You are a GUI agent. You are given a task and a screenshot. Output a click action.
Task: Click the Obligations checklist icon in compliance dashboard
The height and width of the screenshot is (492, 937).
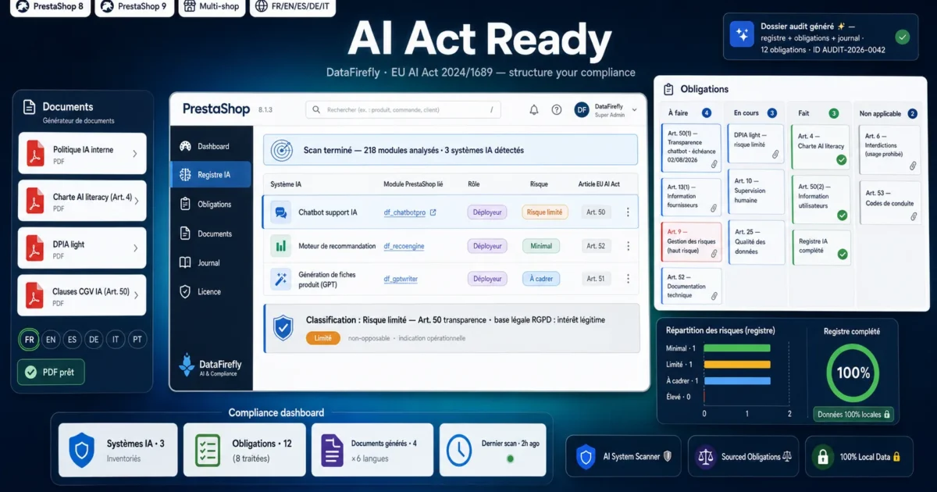208,451
